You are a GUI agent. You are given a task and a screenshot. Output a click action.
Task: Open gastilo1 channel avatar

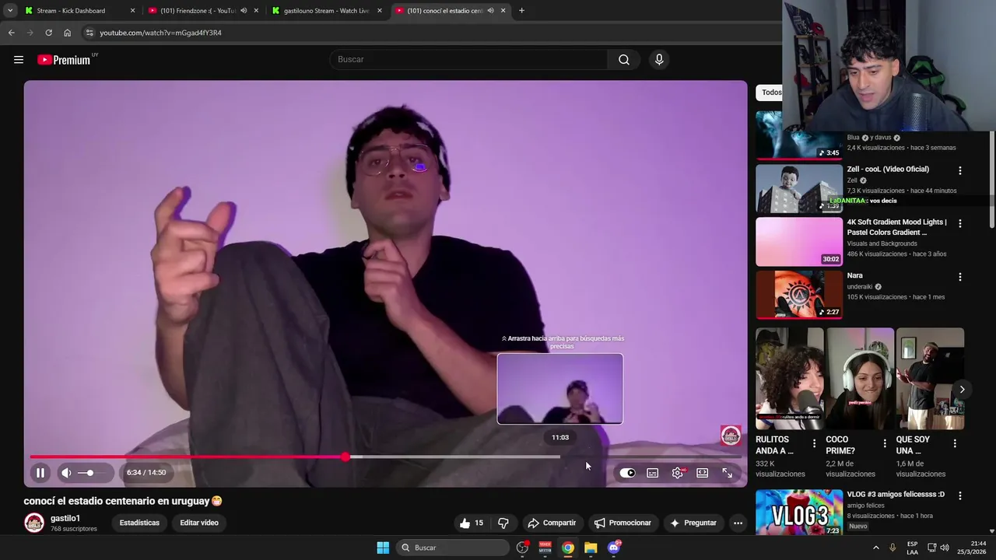point(33,523)
